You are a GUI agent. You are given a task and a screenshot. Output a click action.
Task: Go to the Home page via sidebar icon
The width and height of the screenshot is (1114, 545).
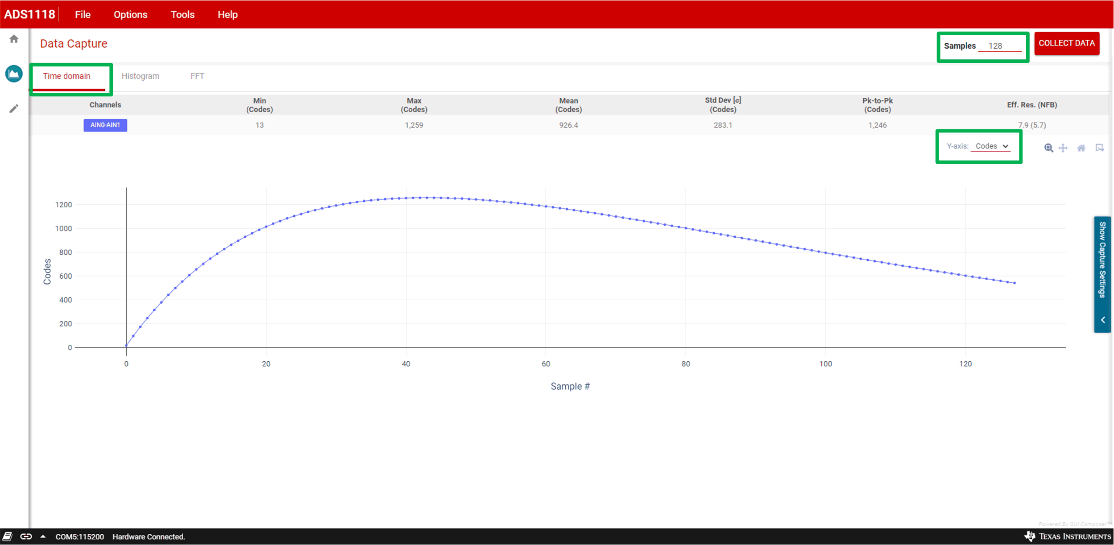pos(14,39)
